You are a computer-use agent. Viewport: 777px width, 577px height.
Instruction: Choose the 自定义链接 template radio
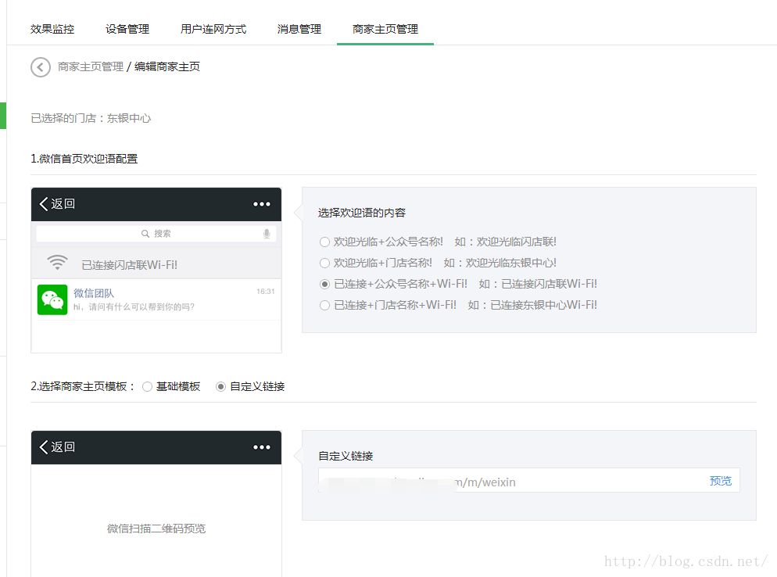(x=221, y=387)
